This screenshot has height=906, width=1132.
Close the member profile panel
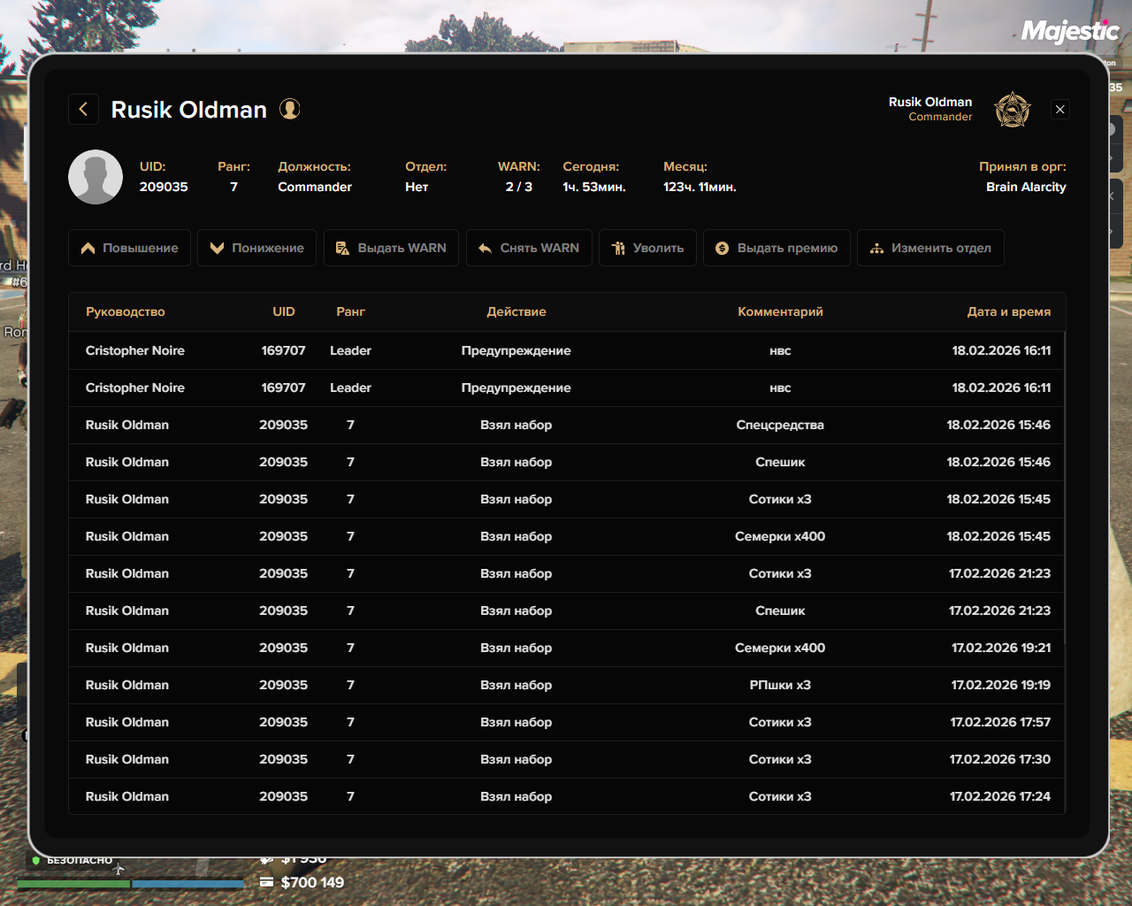click(x=1059, y=110)
